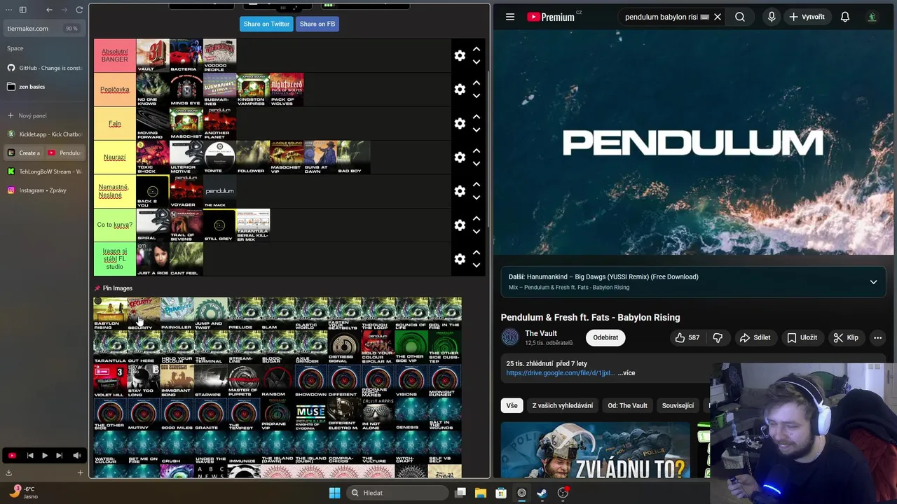
Task: Start YouTube voice search microphone
Action: pos(772,17)
